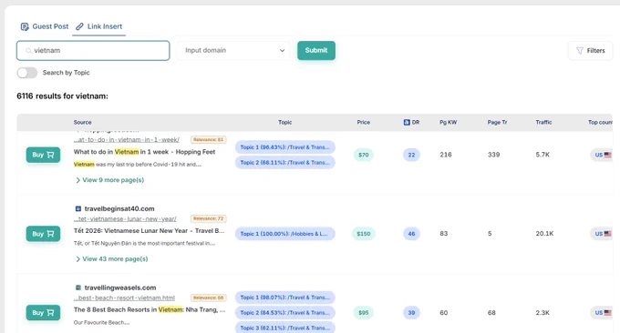
Task: Click Topic 2 (68.11%) tag
Action: 285,162
